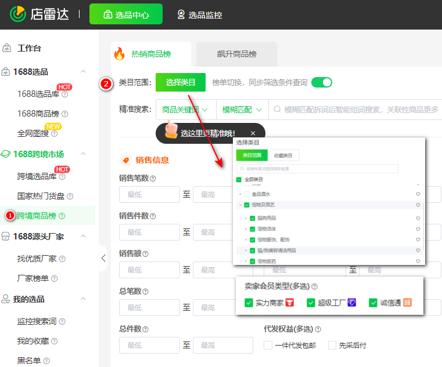
Task: Open 全网图搜 sidebar link
Action: (x=33, y=133)
